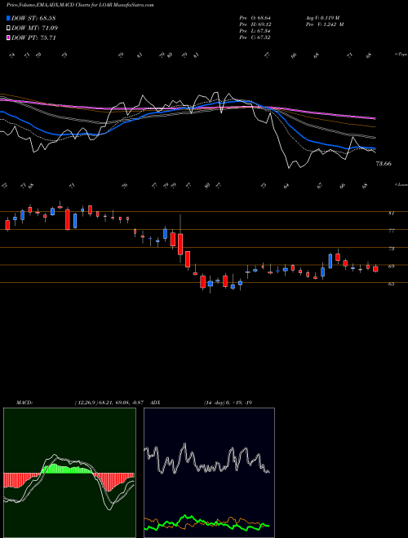
Task: Click the 73 price axis label
Action: pos(391,249)
